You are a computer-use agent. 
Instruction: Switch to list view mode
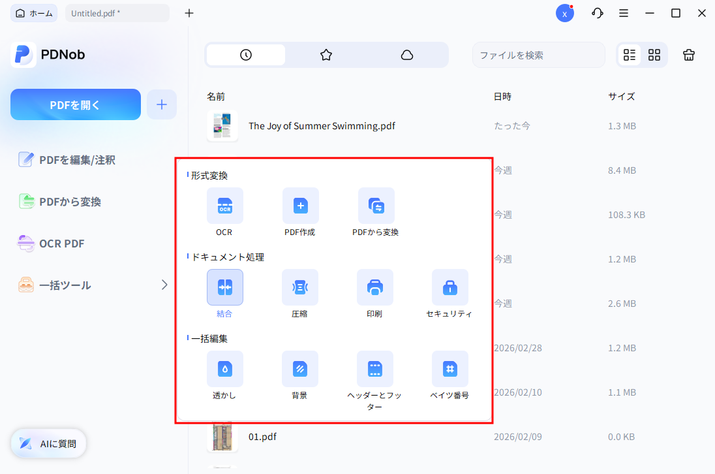(629, 55)
